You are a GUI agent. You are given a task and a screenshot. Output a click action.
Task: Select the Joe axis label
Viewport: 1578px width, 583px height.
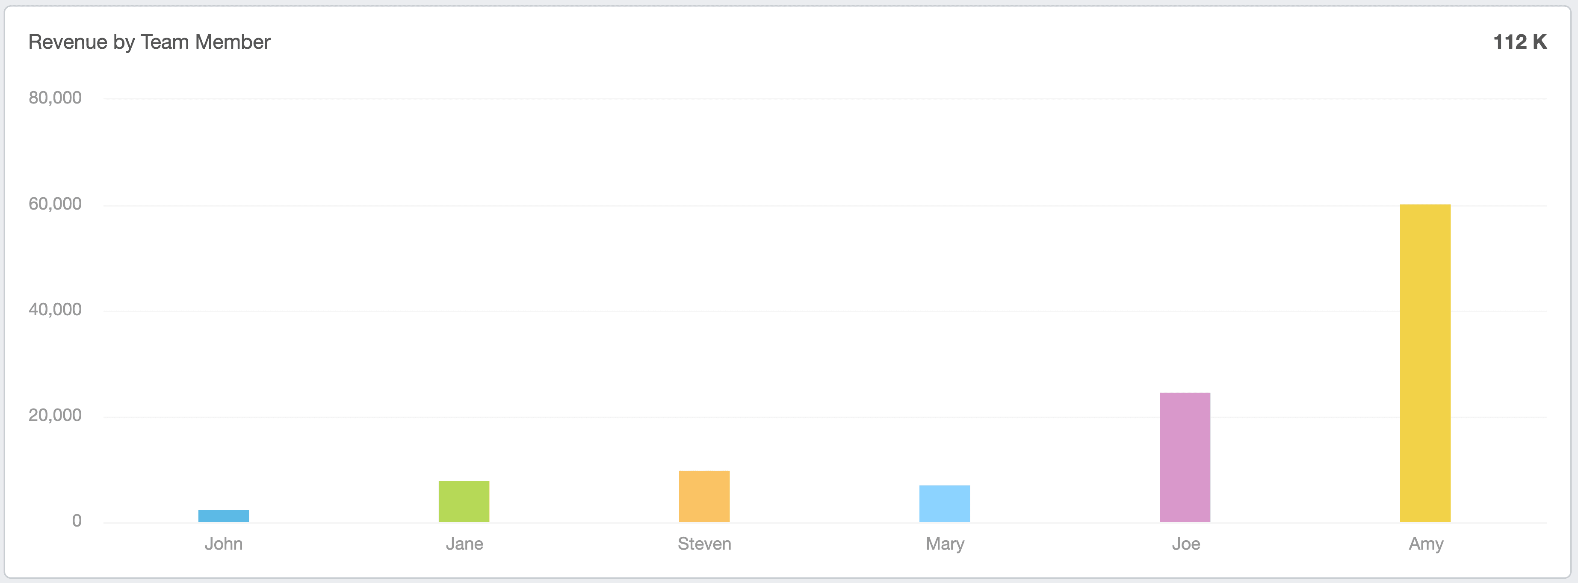coord(1185,544)
